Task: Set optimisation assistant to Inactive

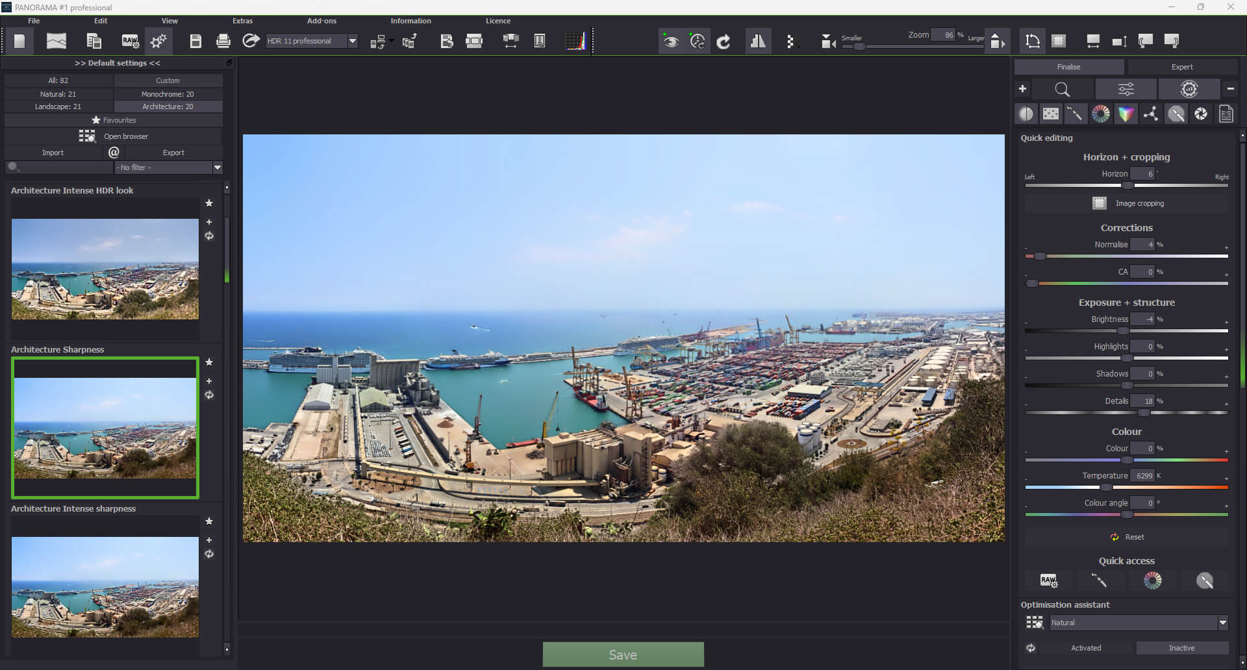Action: 1181,648
